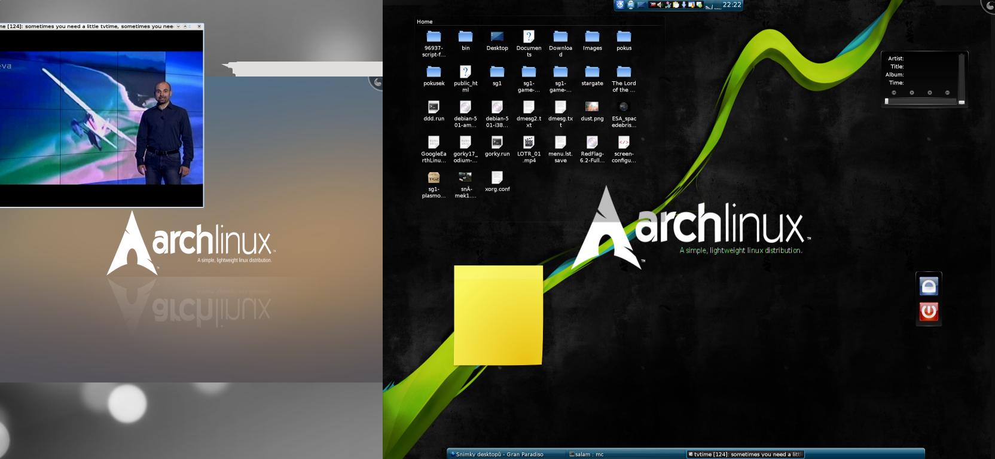Viewport: 995px width, 459px height.
Task: Click the Home folder view title
Action: (425, 22)
